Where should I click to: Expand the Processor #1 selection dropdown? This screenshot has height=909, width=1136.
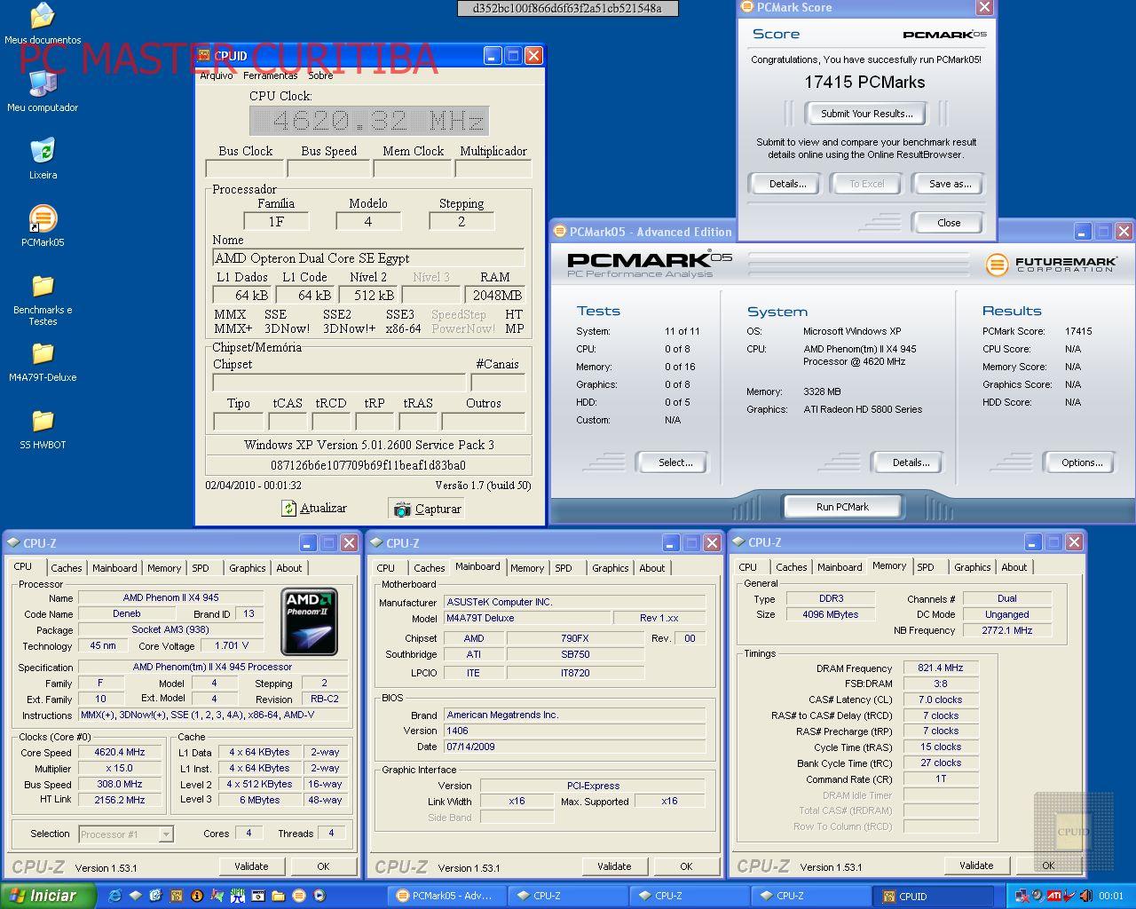tap(165, 834)
